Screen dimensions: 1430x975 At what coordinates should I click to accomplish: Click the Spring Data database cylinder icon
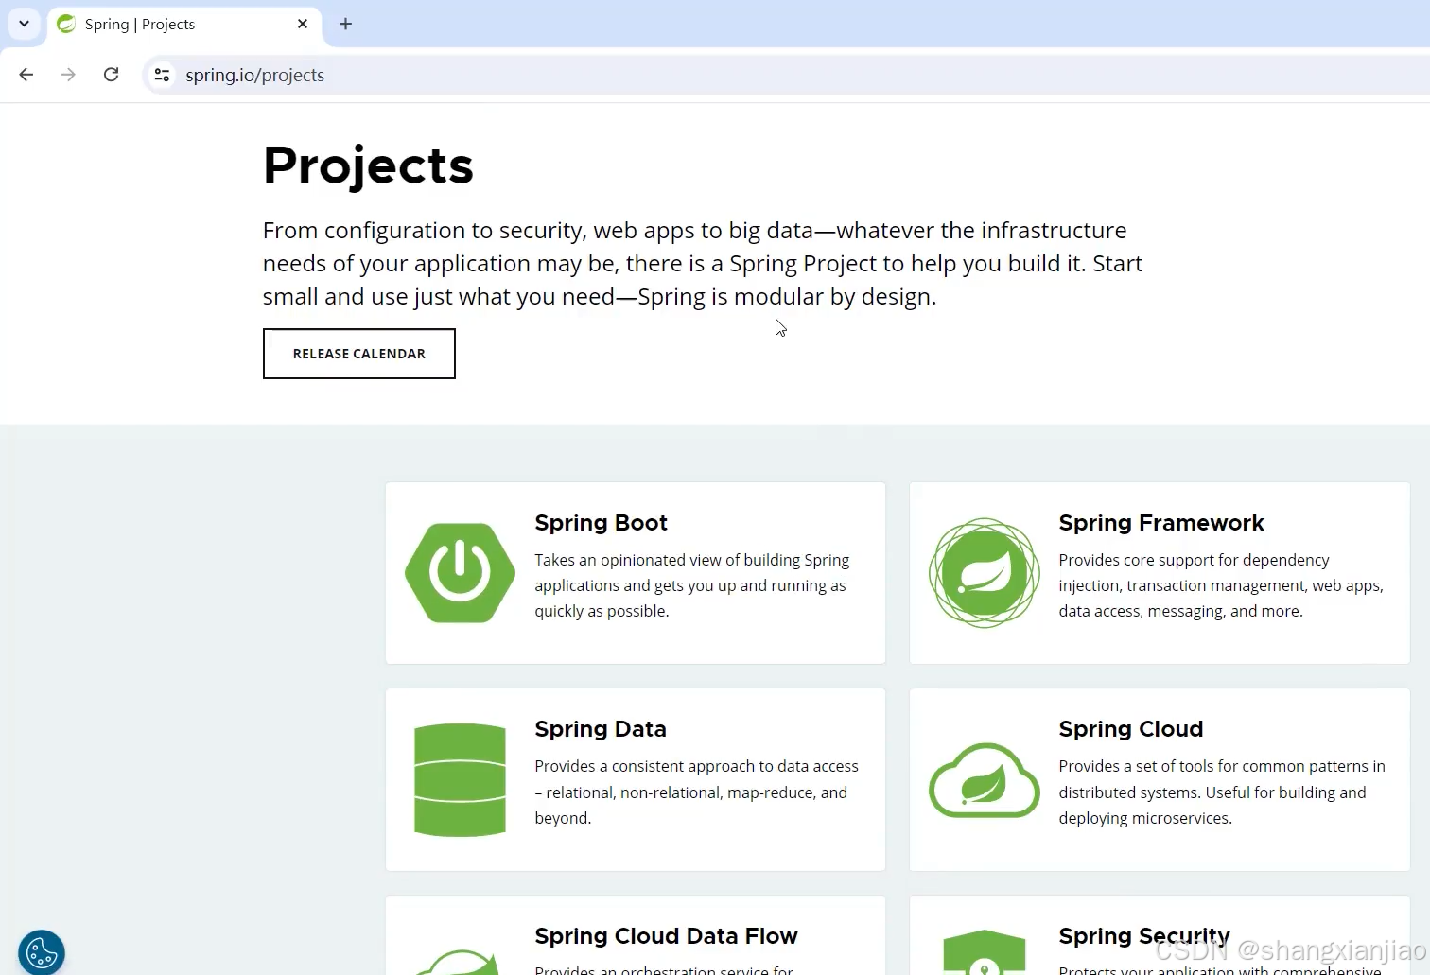point(460,780)
